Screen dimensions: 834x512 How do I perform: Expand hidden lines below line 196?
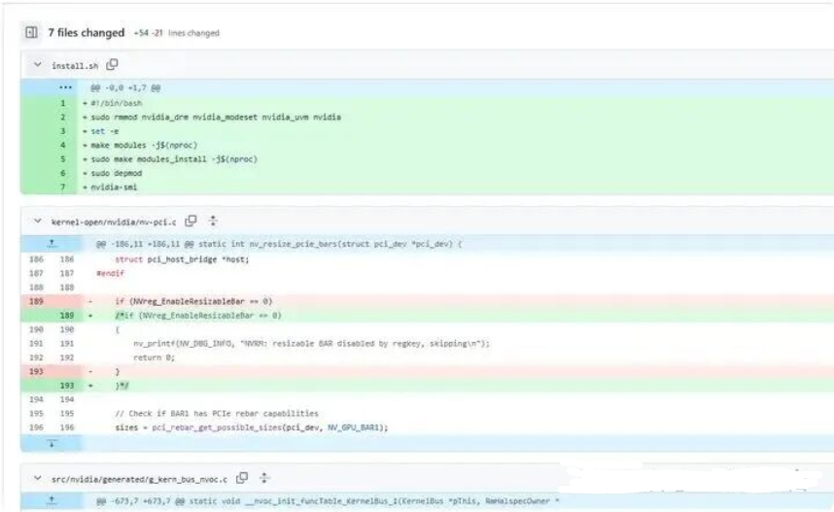[x=52, y=443]
